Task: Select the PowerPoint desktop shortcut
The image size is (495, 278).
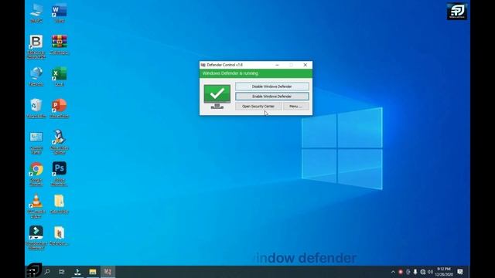Action: coord(60,108)
